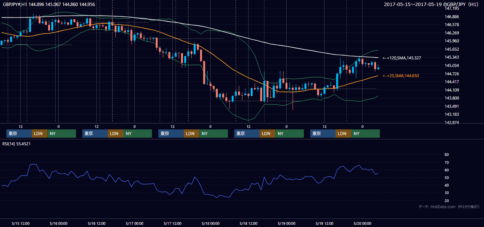The height and width of the screenshot is (227, 484).
Task: Click price axis label 146.578
Action: [451, 25]
